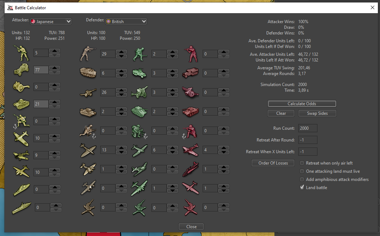Open the Order Of Losses dialog
The width and height of the screenshot is (380, 236).
[x=273, y=163]
